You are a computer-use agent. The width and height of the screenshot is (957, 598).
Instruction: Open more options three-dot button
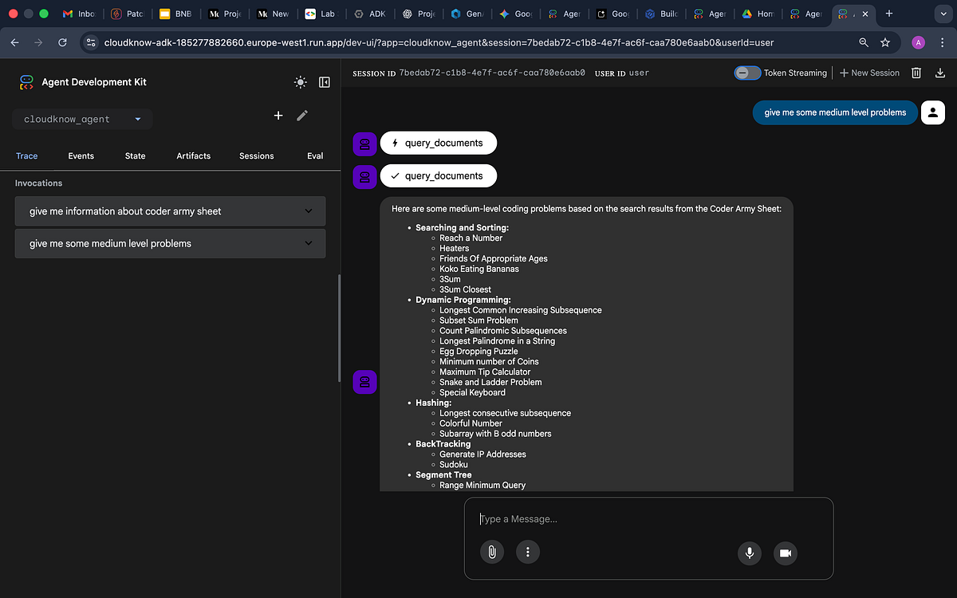(528, 552)
